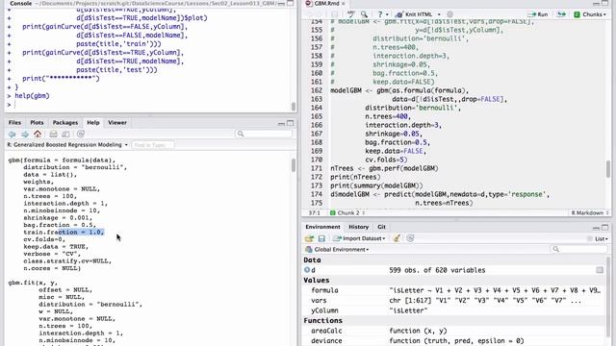Viewport: 616px width, 346px height.
Task: Click the Help pane vertical scrollbar
Action: 294,164
